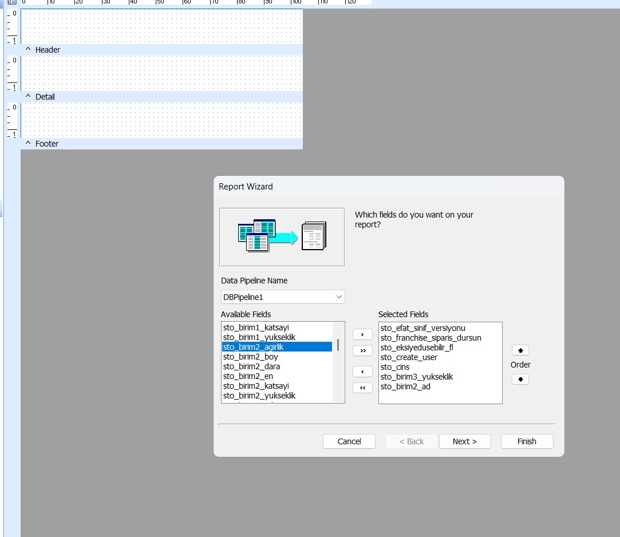This screenshot has width=620, height=537.
Task: Select sto_birim2_boy in Available Fields
Action: click(251, 357)
